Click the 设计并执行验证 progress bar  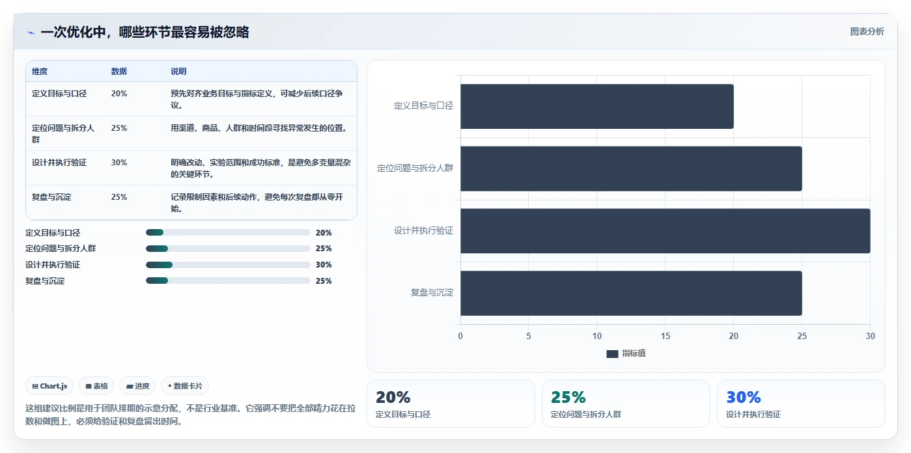click(228, 265)
